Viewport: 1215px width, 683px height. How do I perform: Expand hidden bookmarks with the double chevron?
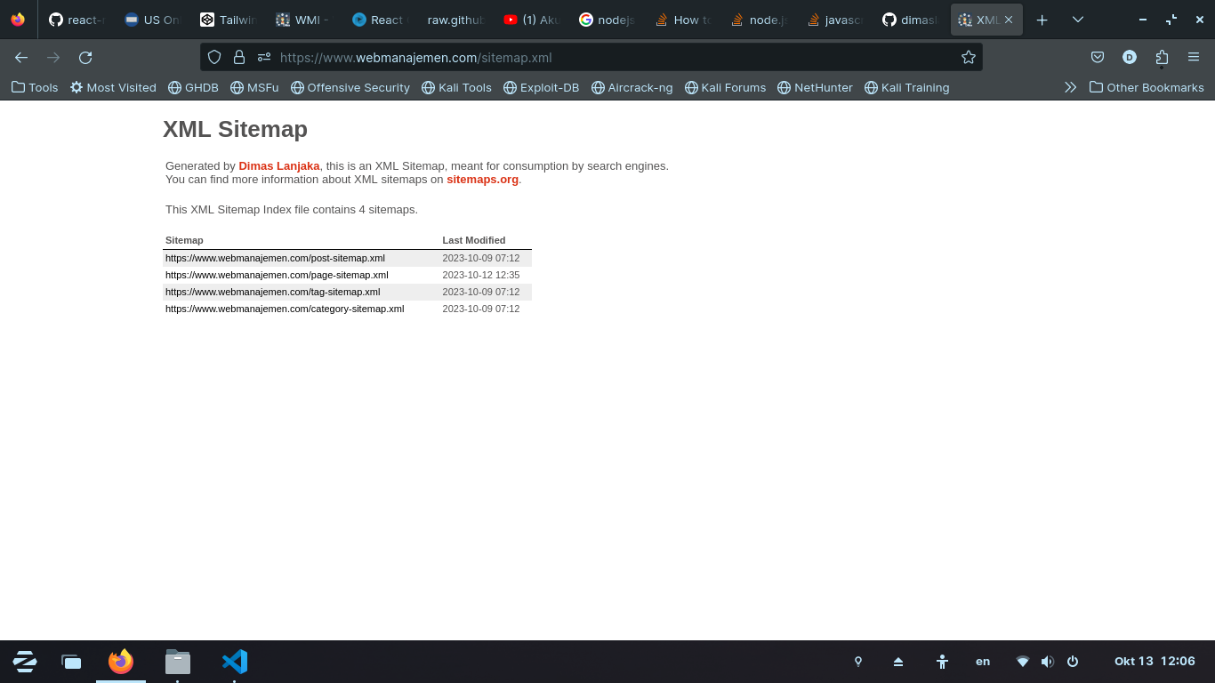click(1070, 87)
